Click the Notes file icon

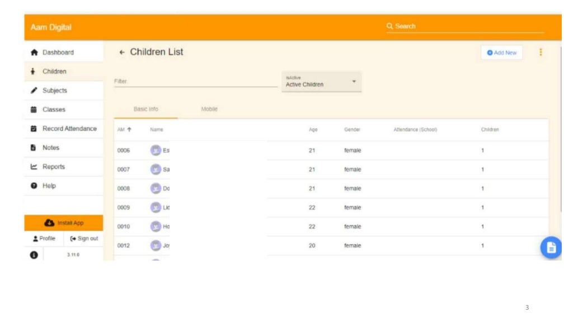pyautogui.click(x=33, y=148)
